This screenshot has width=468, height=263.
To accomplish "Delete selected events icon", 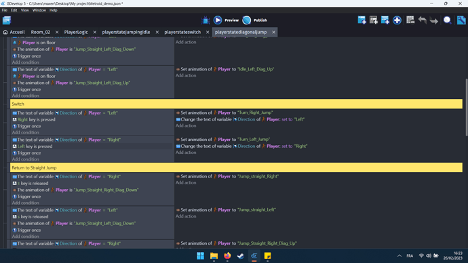I will 410,20.
